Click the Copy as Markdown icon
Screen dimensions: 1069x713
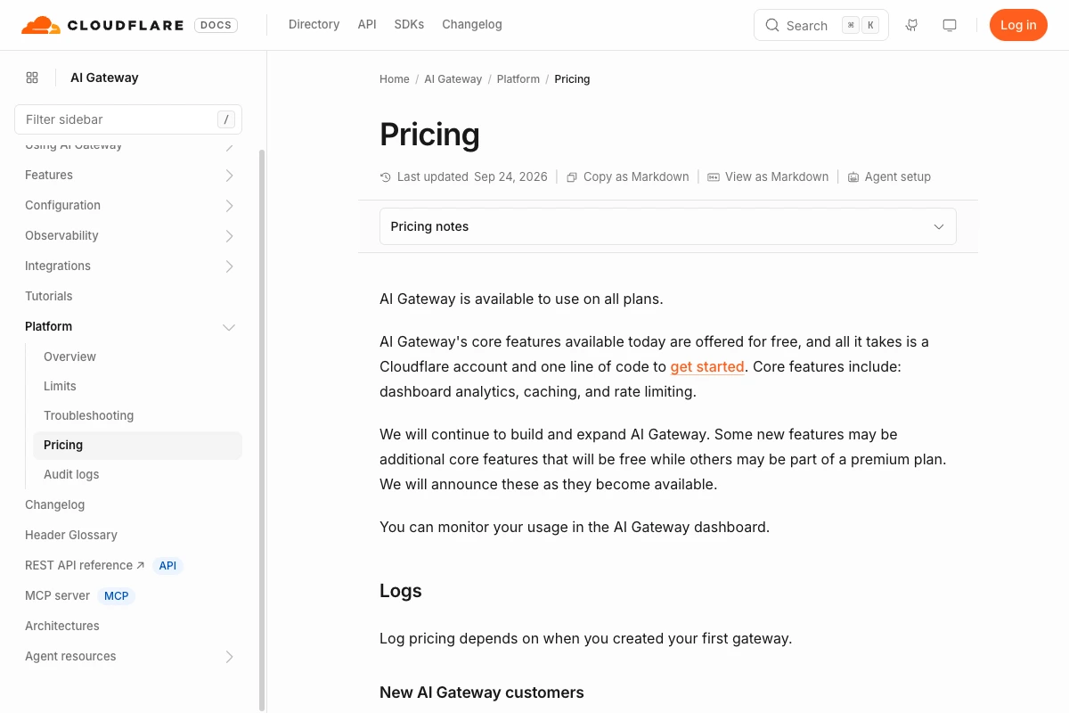pyautogui.click(x=572, y=177)
